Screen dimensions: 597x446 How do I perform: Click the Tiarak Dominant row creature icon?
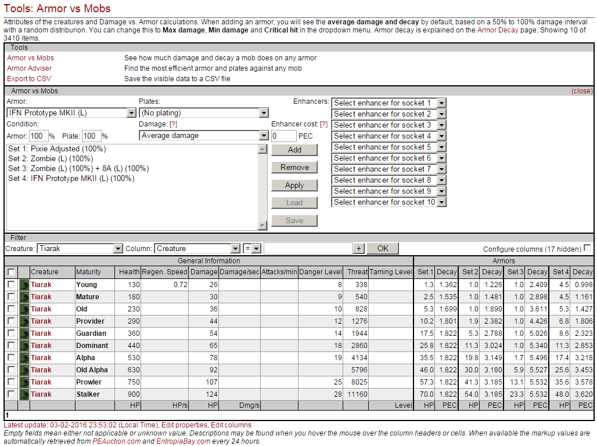[x=24, y=346]
